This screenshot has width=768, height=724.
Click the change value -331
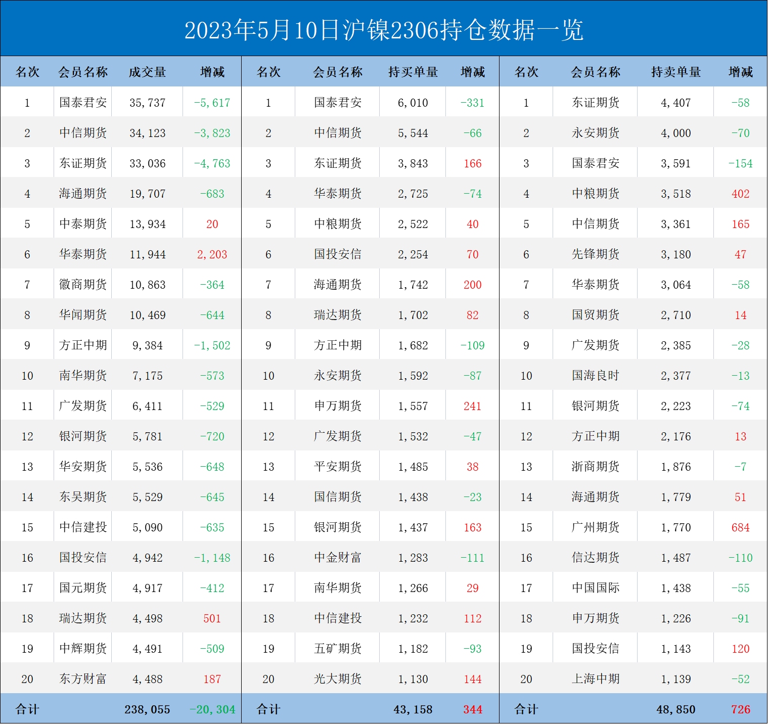pyautogui.click(x=472, y=103)
